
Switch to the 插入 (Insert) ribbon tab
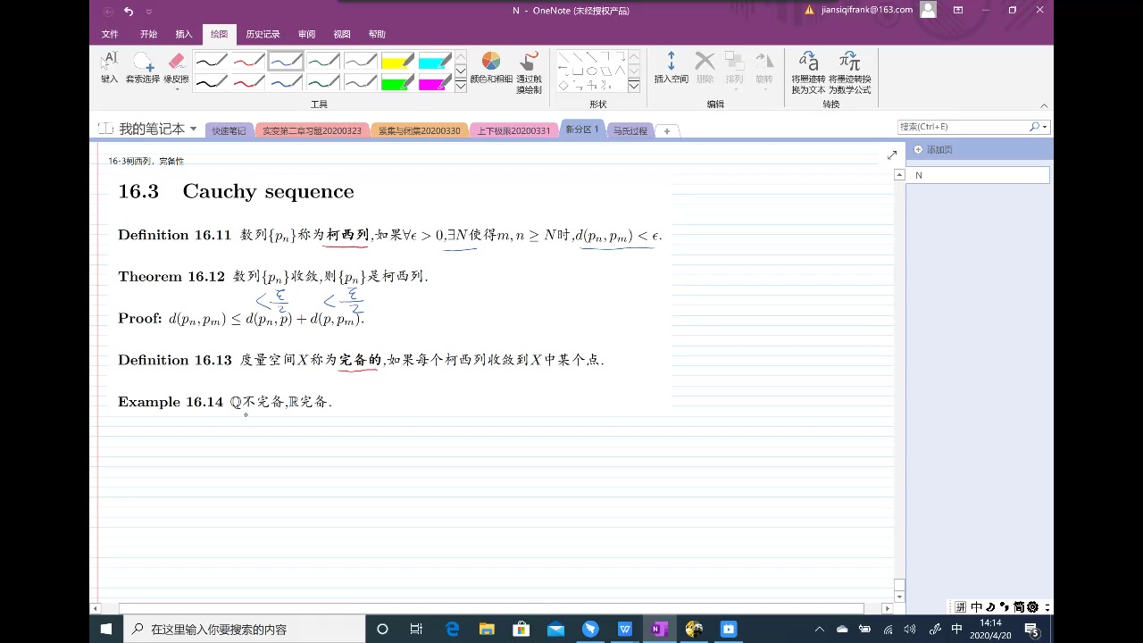184,34
